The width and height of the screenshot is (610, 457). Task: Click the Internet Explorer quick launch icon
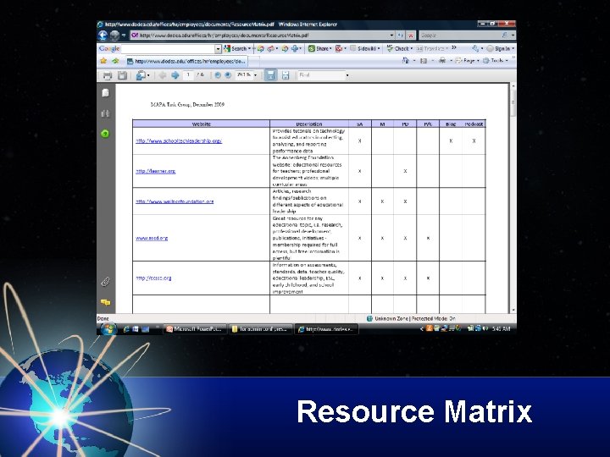tap(126, 329)
